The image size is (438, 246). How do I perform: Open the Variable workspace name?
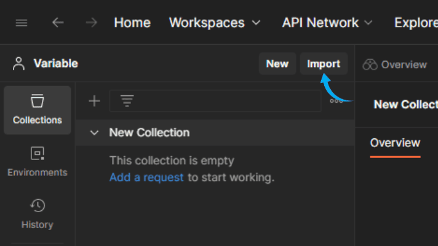(56, 64)
